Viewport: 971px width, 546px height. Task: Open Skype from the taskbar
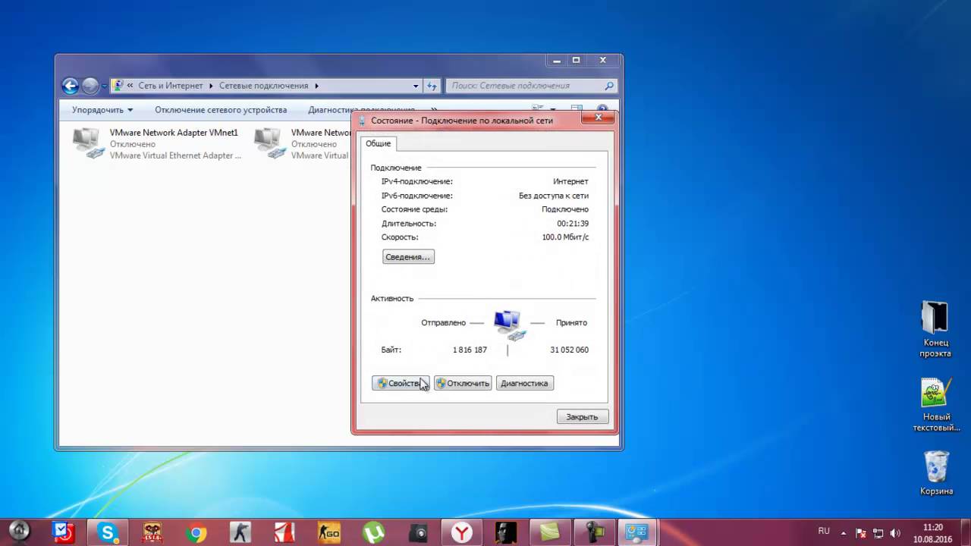point(107,532)
